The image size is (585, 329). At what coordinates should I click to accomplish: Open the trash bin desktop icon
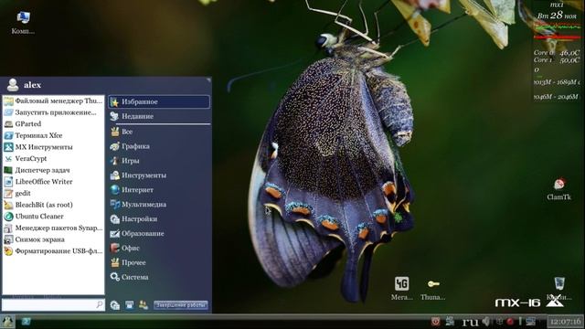tap(558, 288)
